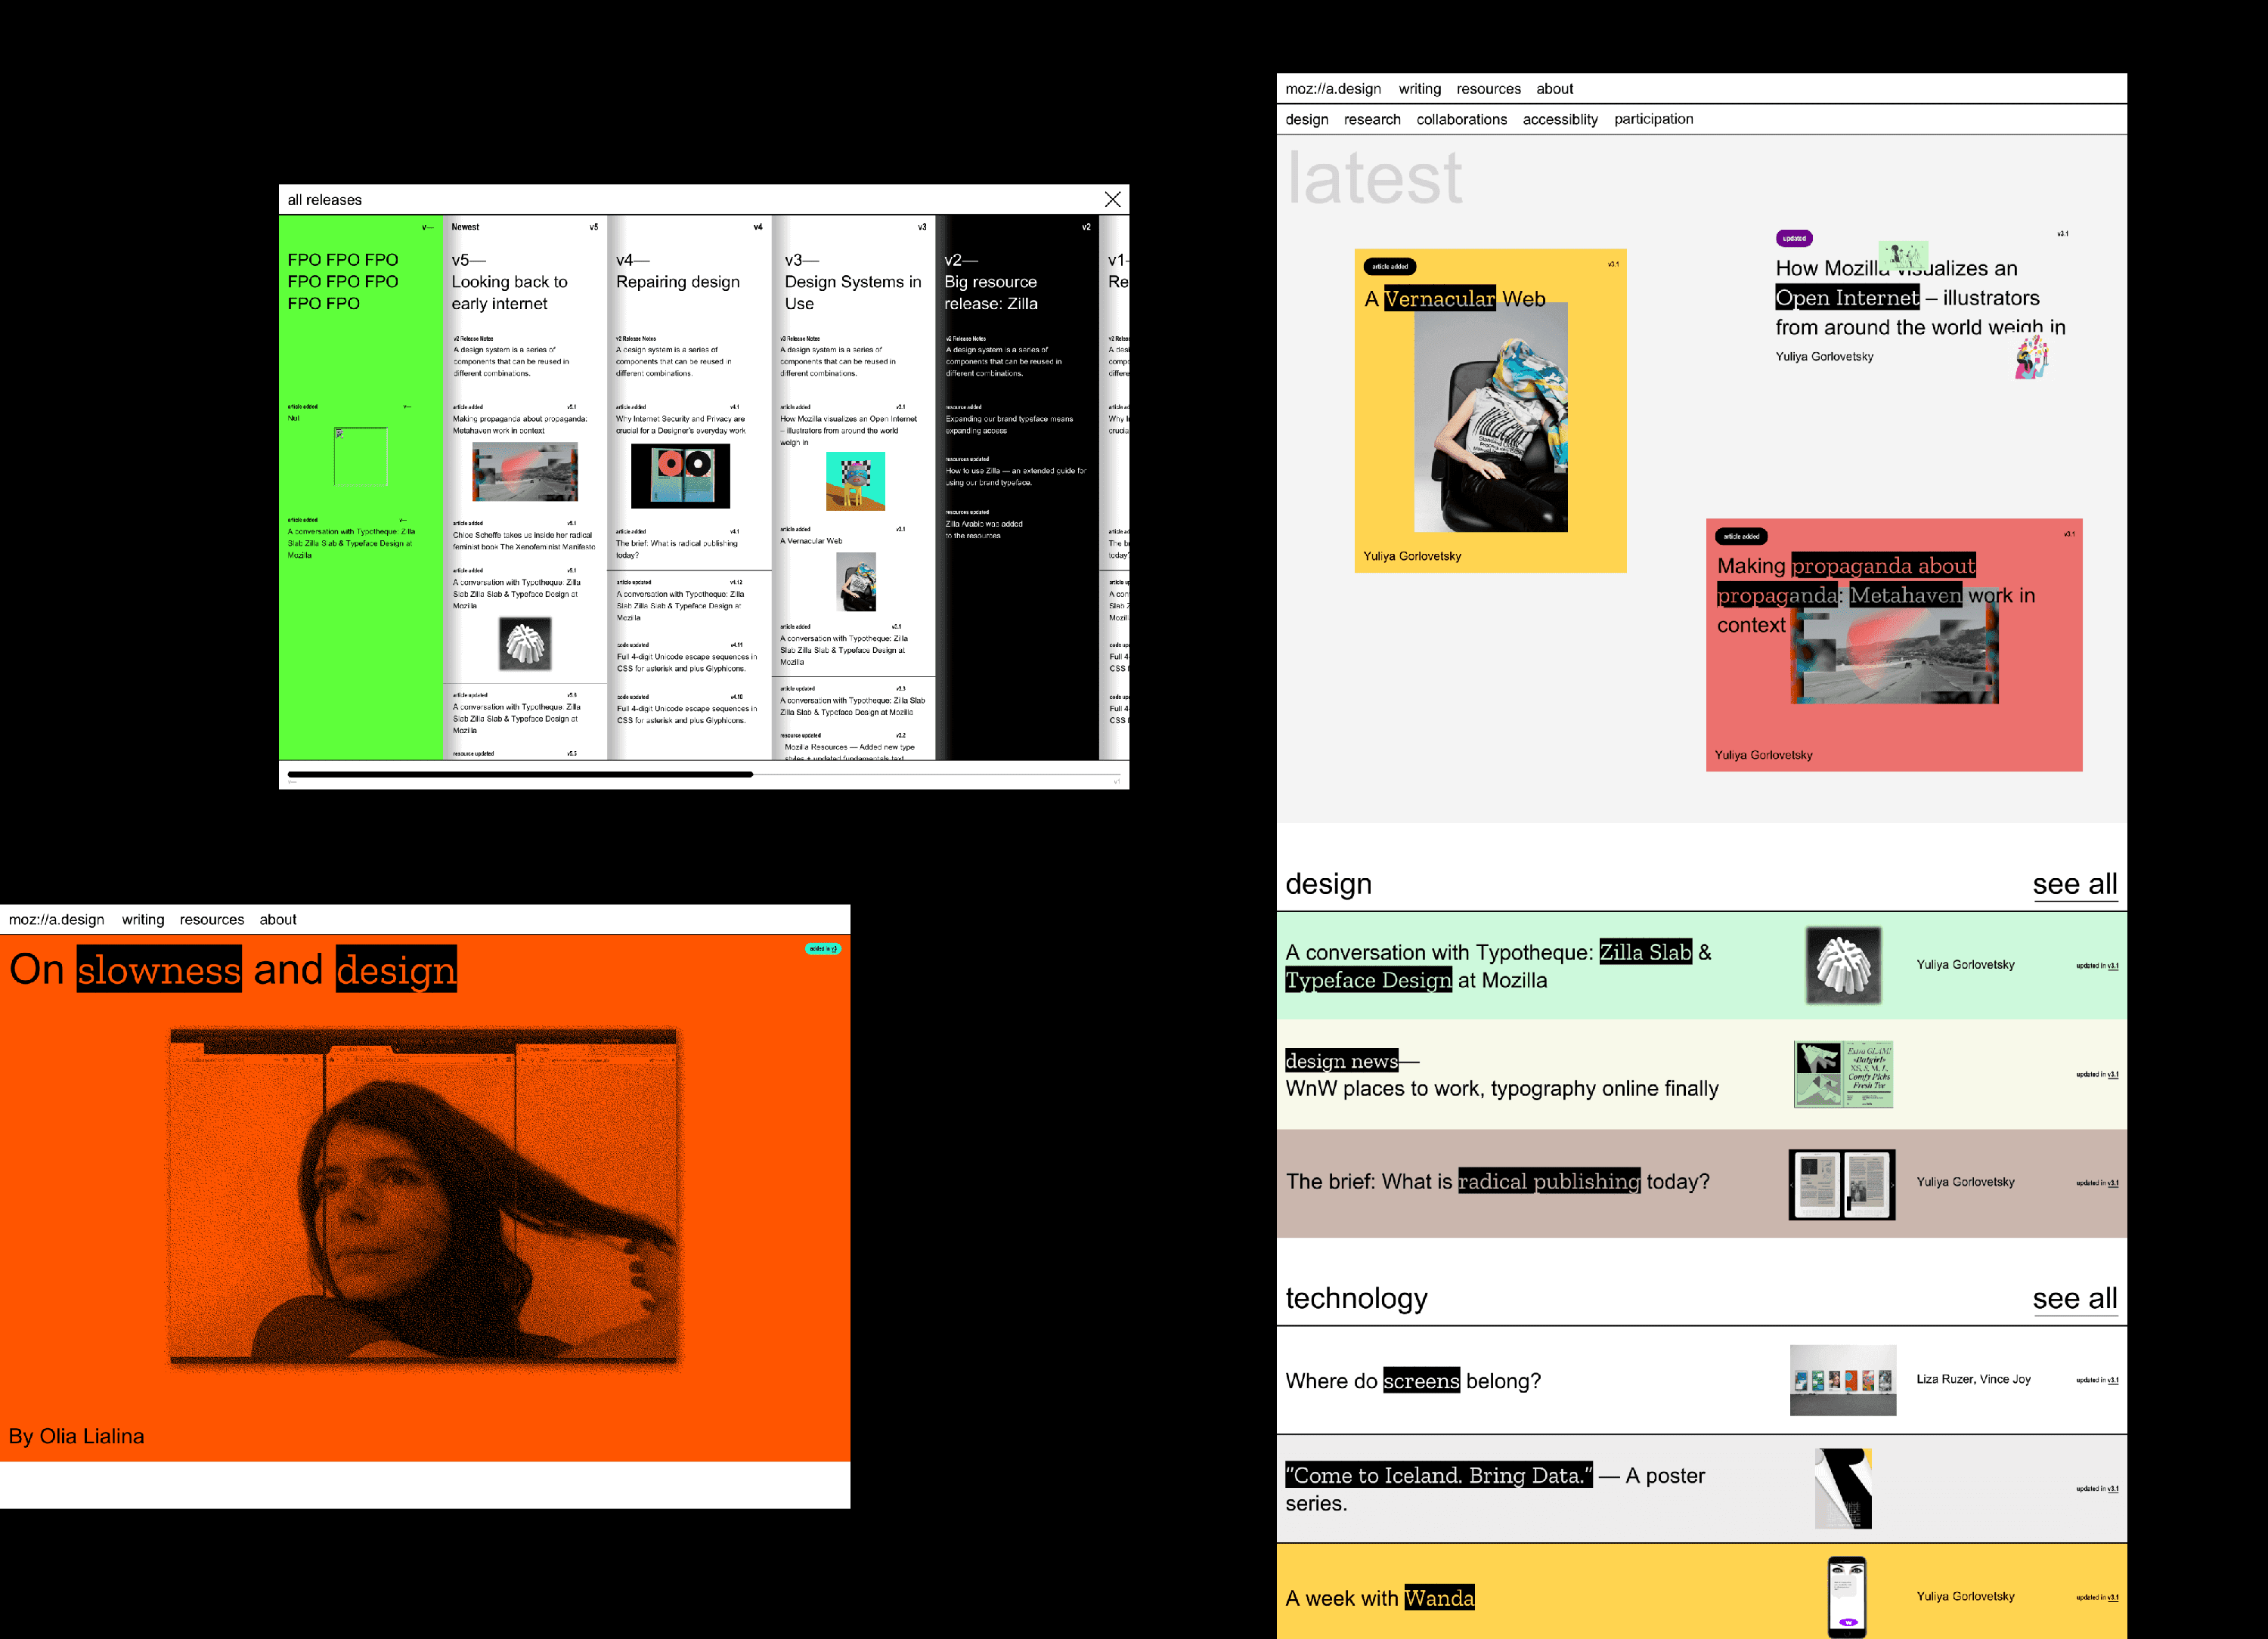Viewport: 2268px width, 1639px height.
Task: Open Zilla Arabic was added entry in v2
Action: point(984,530)
